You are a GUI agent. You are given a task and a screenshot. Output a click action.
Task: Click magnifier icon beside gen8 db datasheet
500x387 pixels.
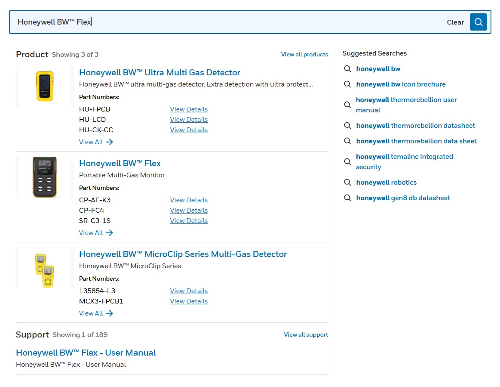pyautogui.click(x=347, y=198)
